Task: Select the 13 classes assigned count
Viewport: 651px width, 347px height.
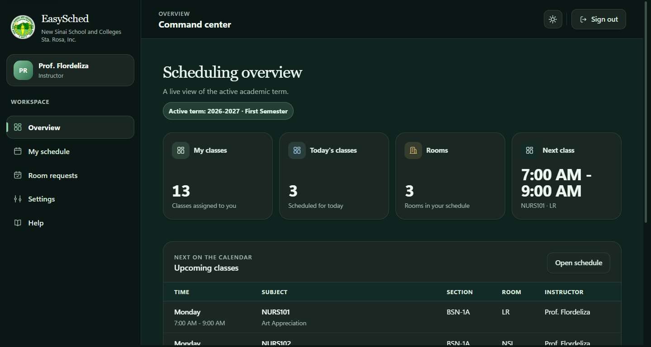Action: click(181, 191)
